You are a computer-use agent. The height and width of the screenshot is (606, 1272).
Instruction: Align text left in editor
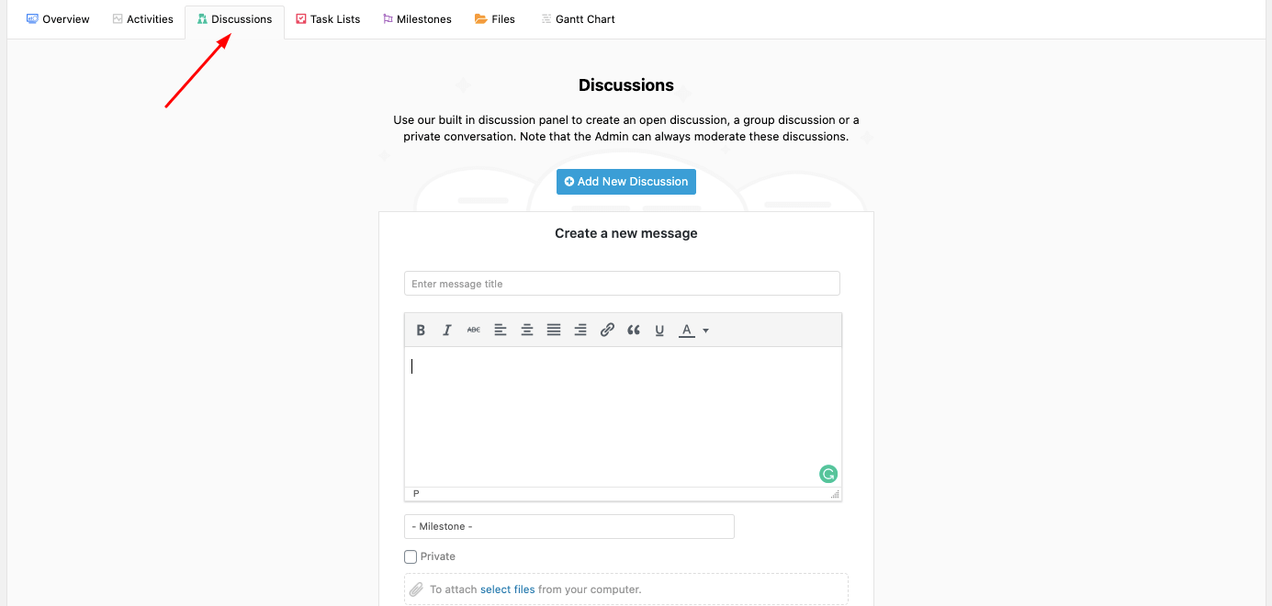[501, 331]
